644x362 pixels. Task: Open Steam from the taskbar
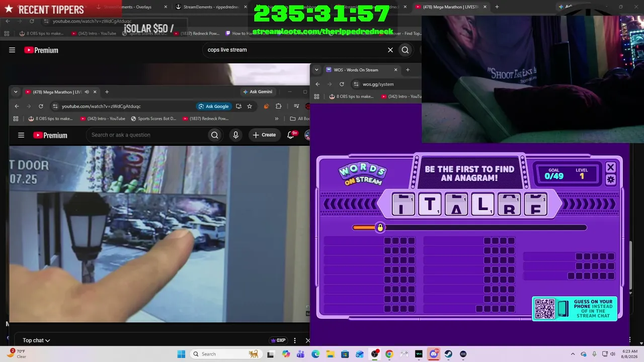(x=448, y=354)
